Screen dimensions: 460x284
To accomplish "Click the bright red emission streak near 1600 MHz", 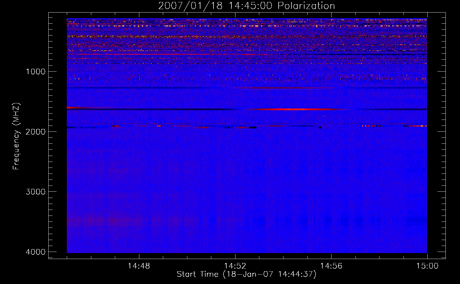I will pyautogui.click(x=296, y=109).
